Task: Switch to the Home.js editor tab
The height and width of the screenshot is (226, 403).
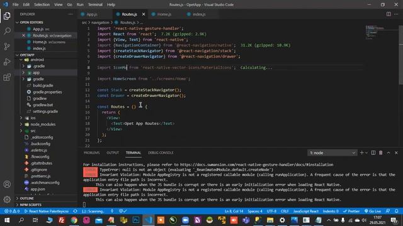Action: [x=164, y=14]
